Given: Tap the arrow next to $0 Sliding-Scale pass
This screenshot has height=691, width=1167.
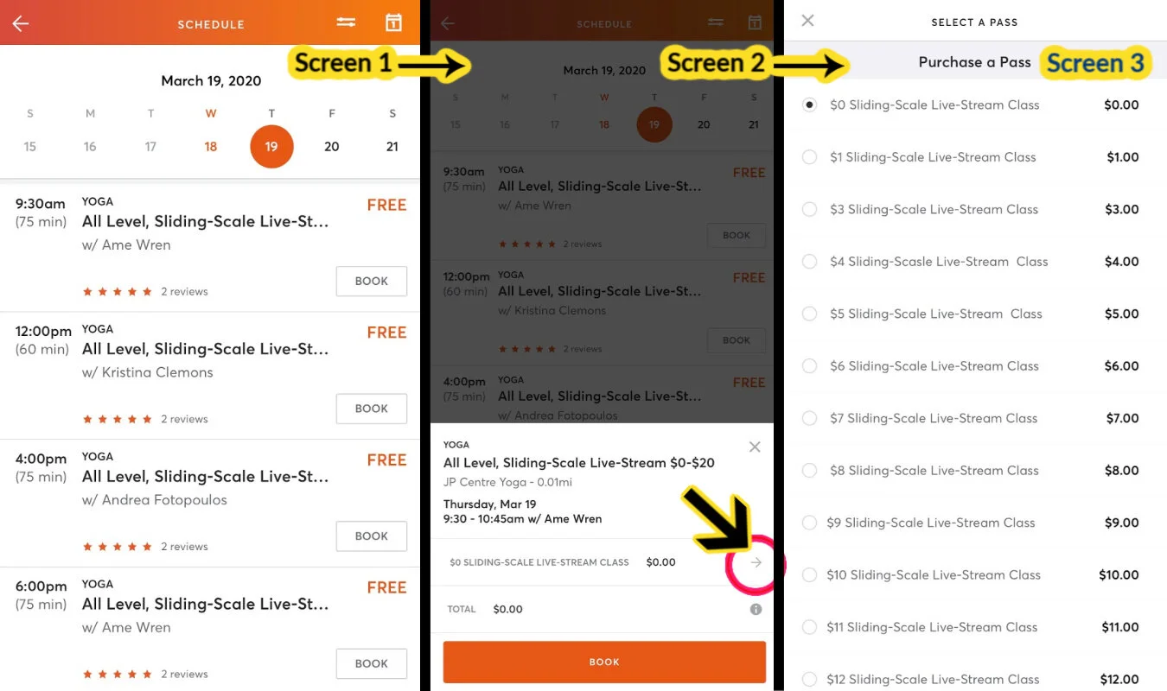Looking at the screenshot, I should (x=756, y=562).
